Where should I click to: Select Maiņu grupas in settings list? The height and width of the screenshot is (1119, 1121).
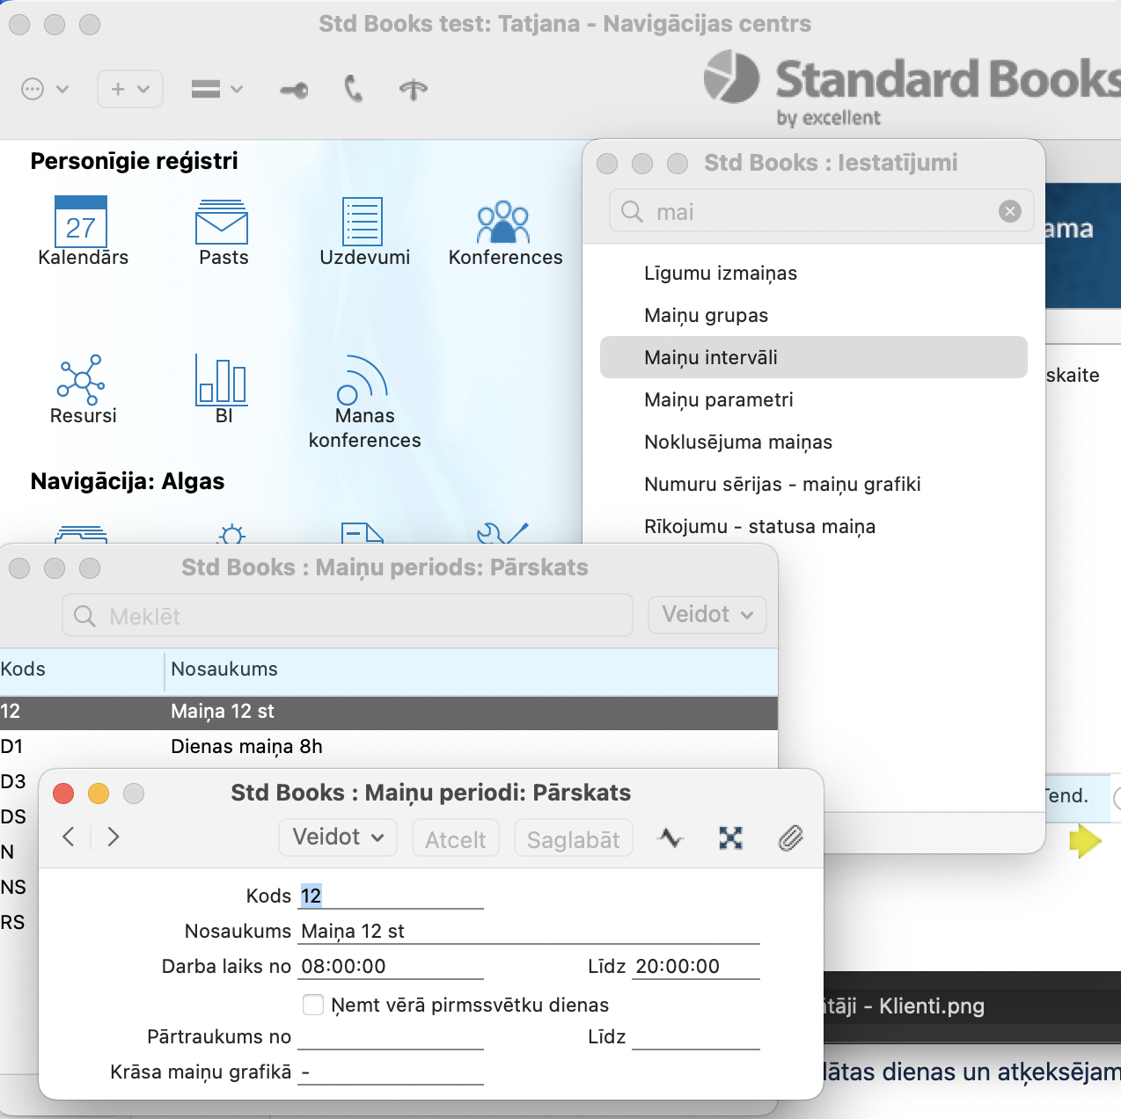point(706,316)
